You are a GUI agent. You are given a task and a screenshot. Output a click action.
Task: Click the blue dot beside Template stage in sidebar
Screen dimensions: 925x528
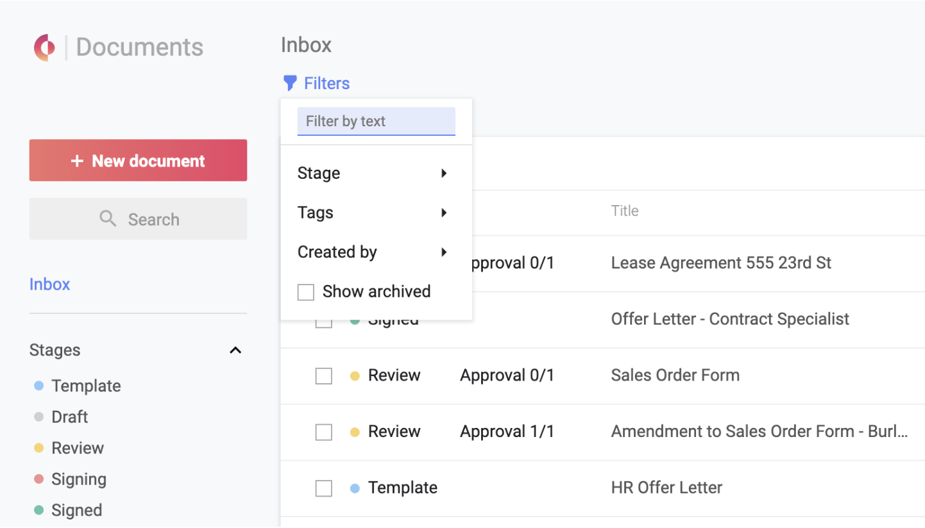38,386
